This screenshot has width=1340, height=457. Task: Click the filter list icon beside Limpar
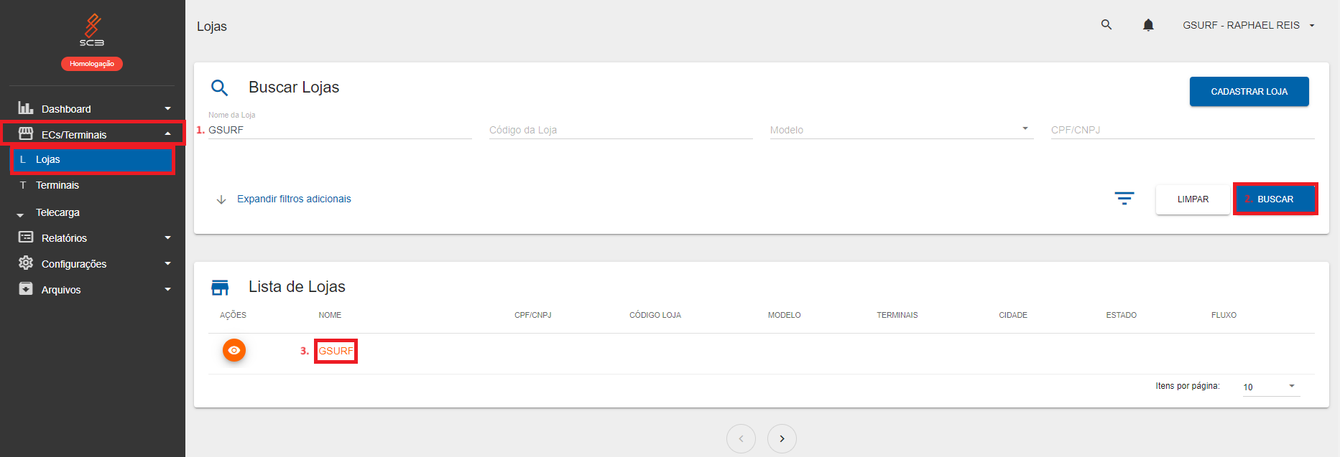coord(1124,199)
